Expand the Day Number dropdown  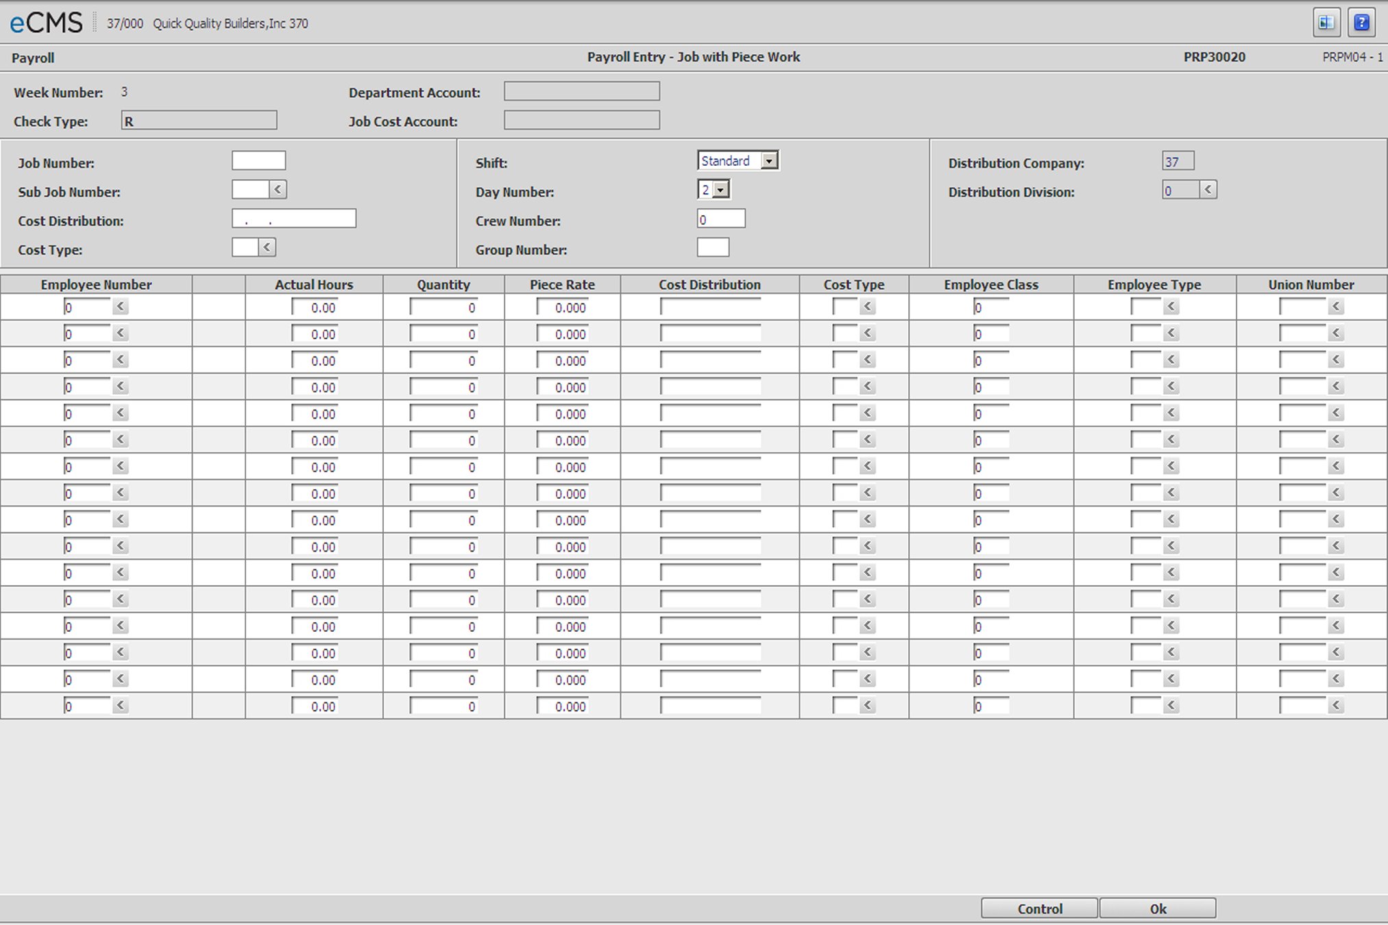[720, 190]
